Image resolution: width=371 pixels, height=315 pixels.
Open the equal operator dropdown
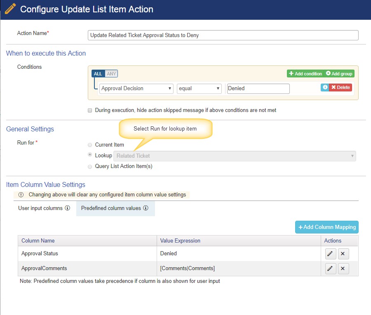point(199,89)
